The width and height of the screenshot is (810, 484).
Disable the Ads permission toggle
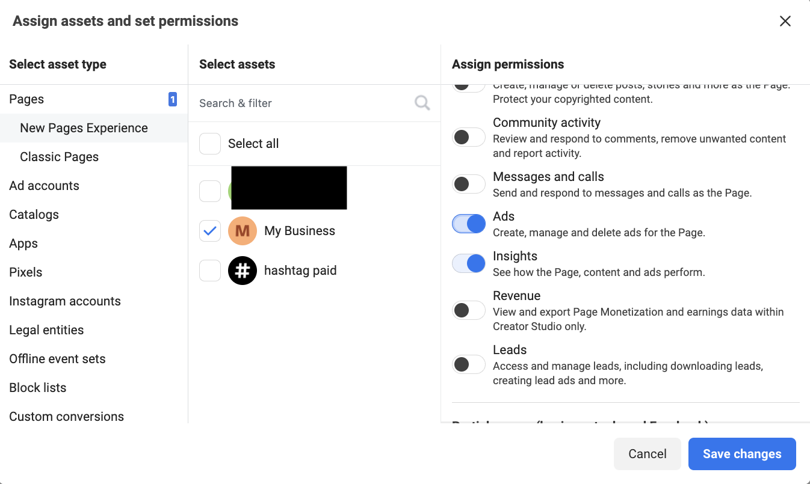(x=469, y=224)
